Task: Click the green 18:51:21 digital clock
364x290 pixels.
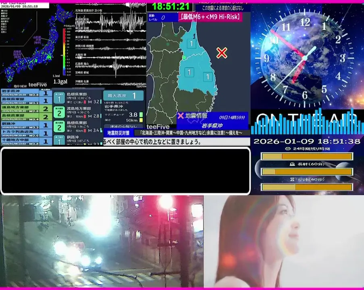Action: 171,6
